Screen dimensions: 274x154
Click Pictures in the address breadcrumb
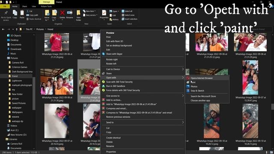click(40, 30)
